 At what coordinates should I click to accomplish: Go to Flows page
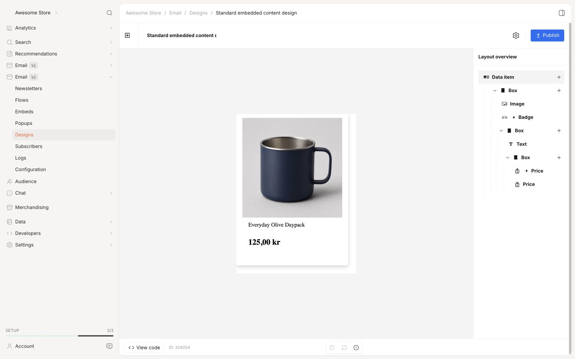click(x=22, y=100)
